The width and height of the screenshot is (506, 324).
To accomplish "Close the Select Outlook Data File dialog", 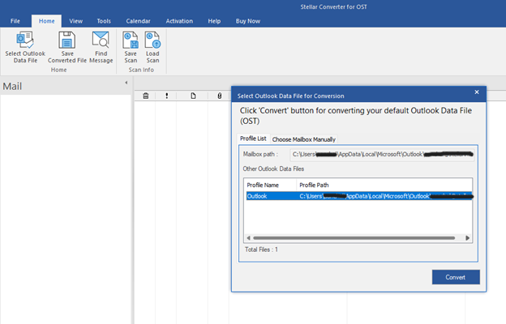I will point(477,92).
